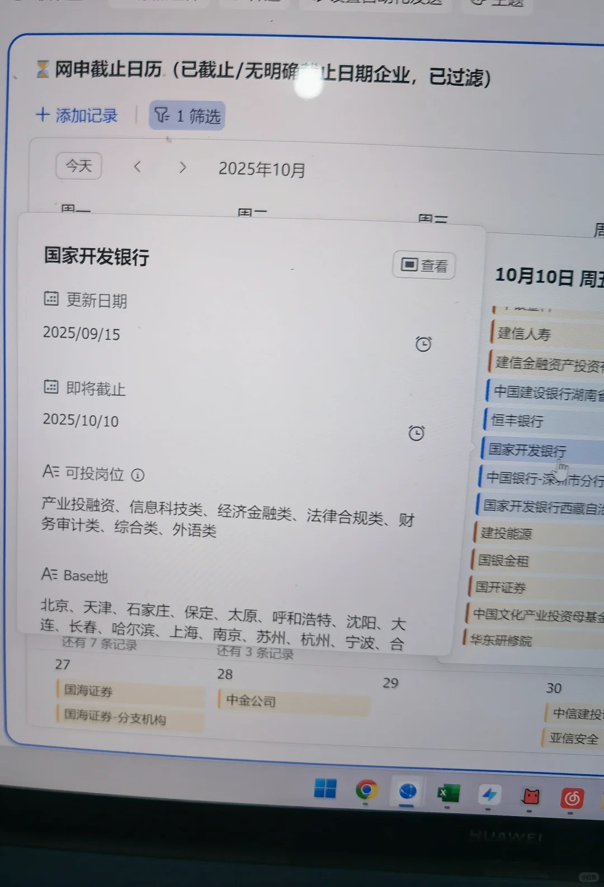Click reminder clock icon beside 2025/09/15
Screen dimensions: 604x887
[x=423, y=344]
